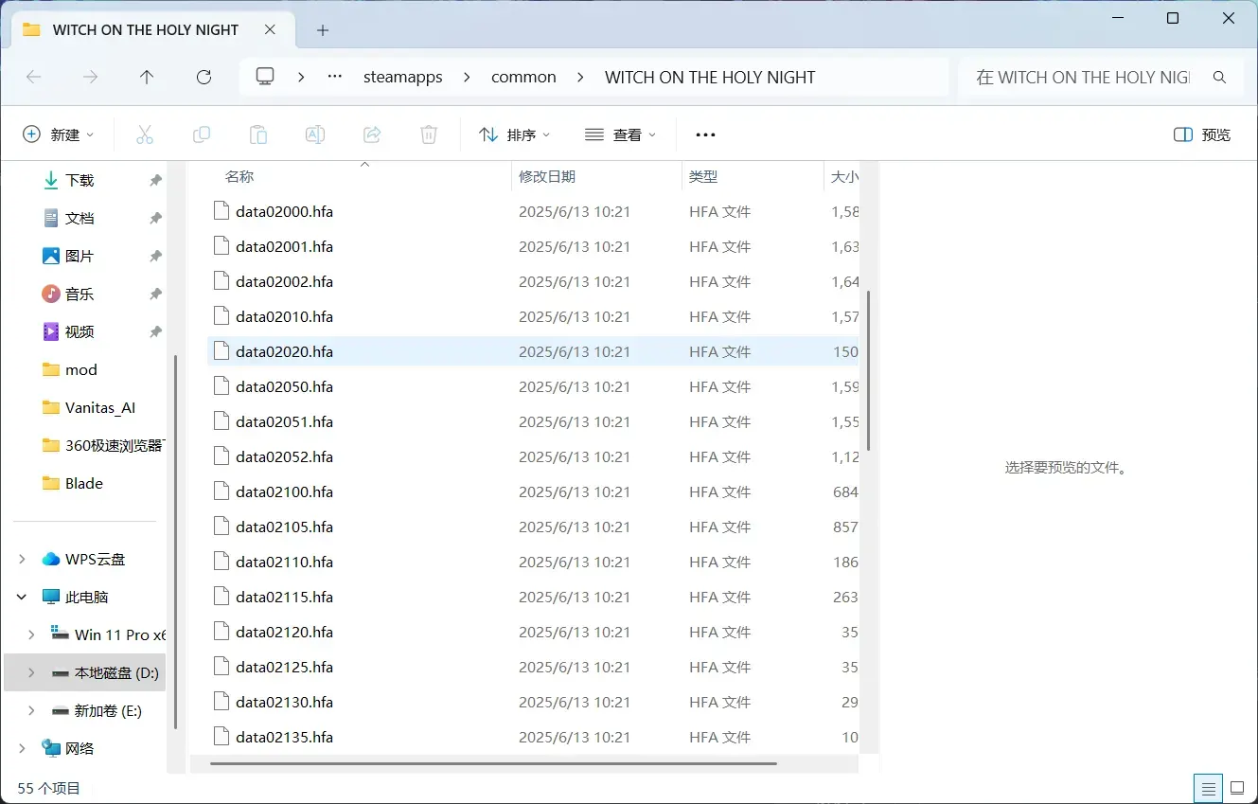Click the file list vertical scrollbar
Screen dimensions: 1258x804
(868, 371)
